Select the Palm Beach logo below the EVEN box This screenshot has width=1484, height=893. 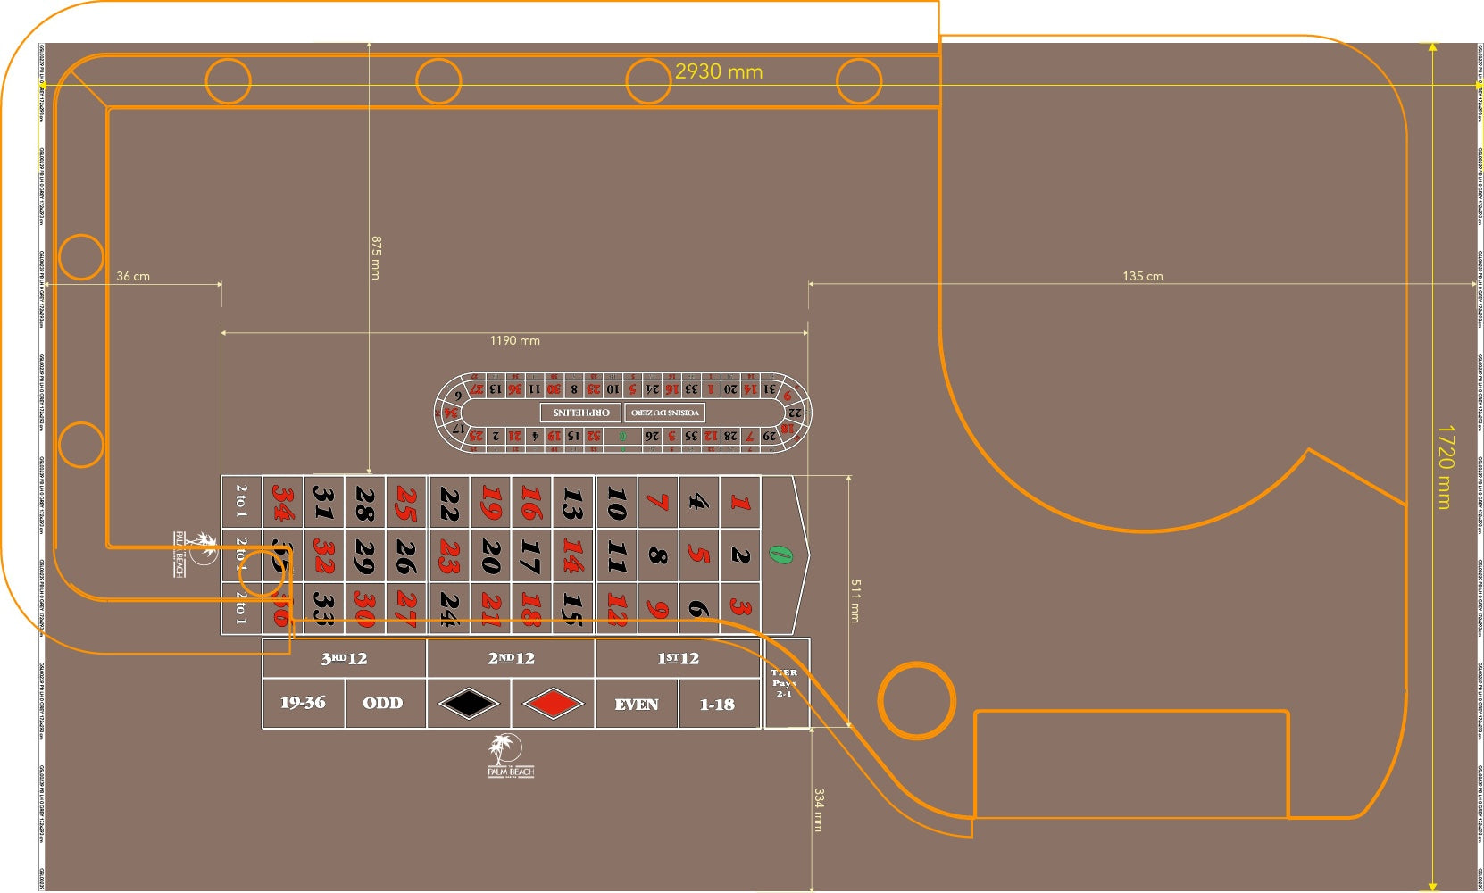[x=511, y=756]
